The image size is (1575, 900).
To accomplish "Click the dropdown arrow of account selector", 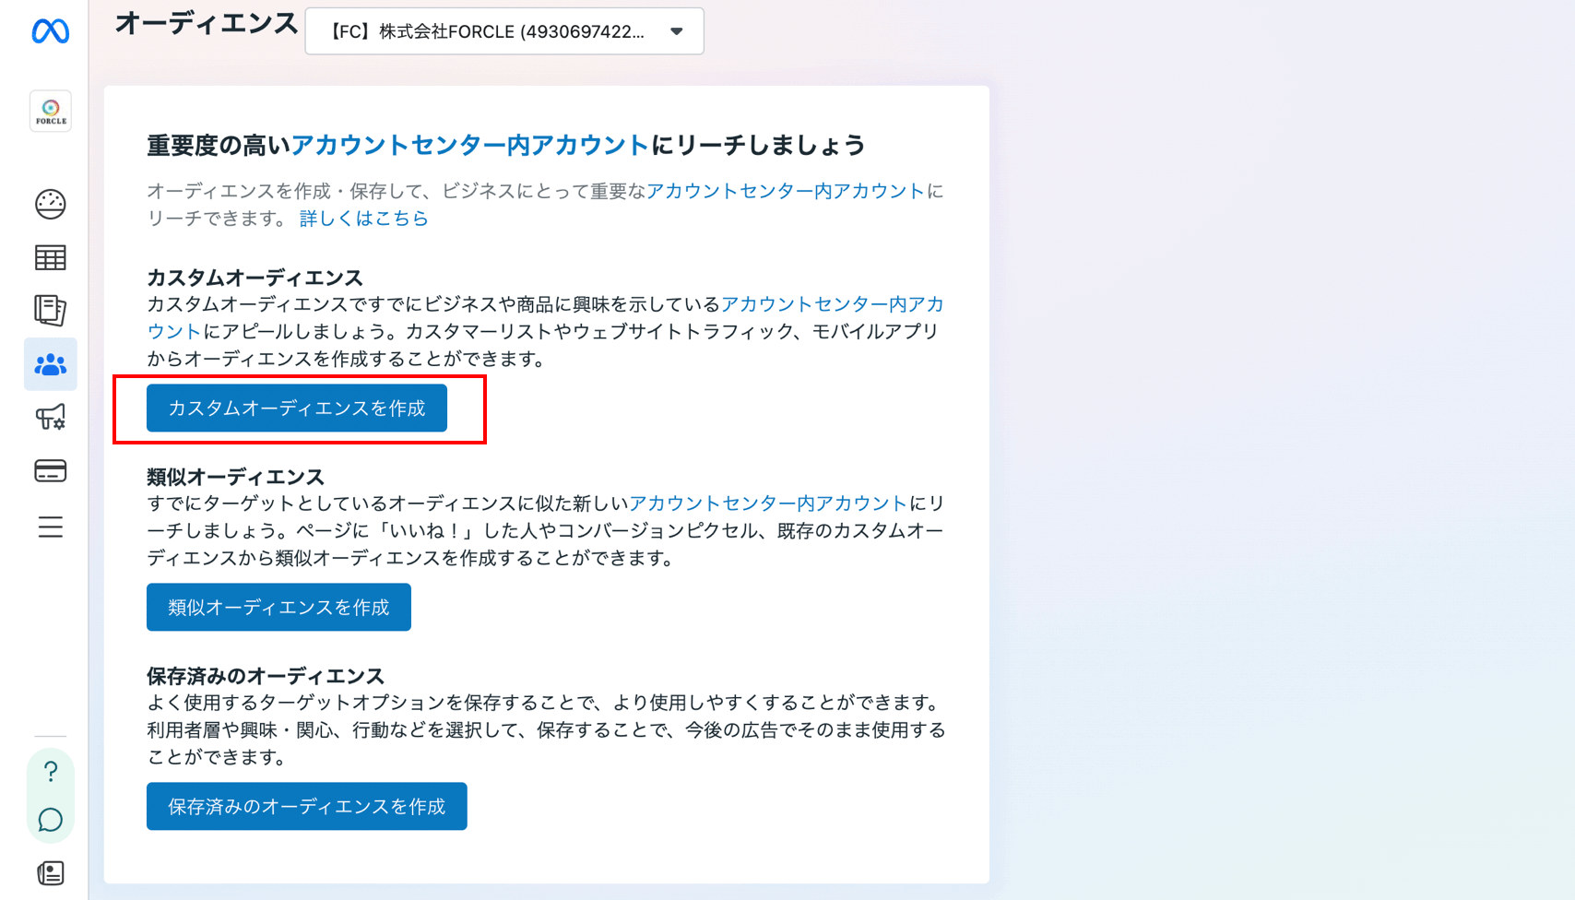I will [677, 31].
